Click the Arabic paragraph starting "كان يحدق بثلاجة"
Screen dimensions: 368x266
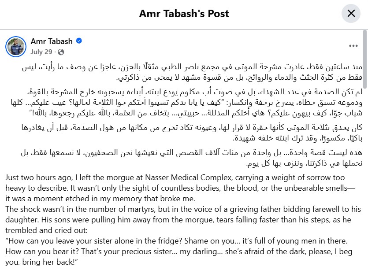tap(192, 133)
